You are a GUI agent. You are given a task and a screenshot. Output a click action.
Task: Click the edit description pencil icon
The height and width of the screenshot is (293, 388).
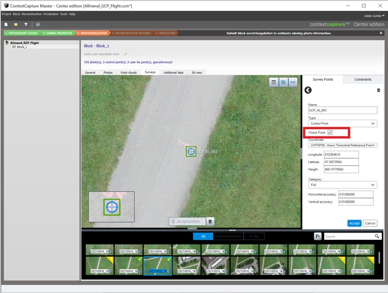(126, 54)
